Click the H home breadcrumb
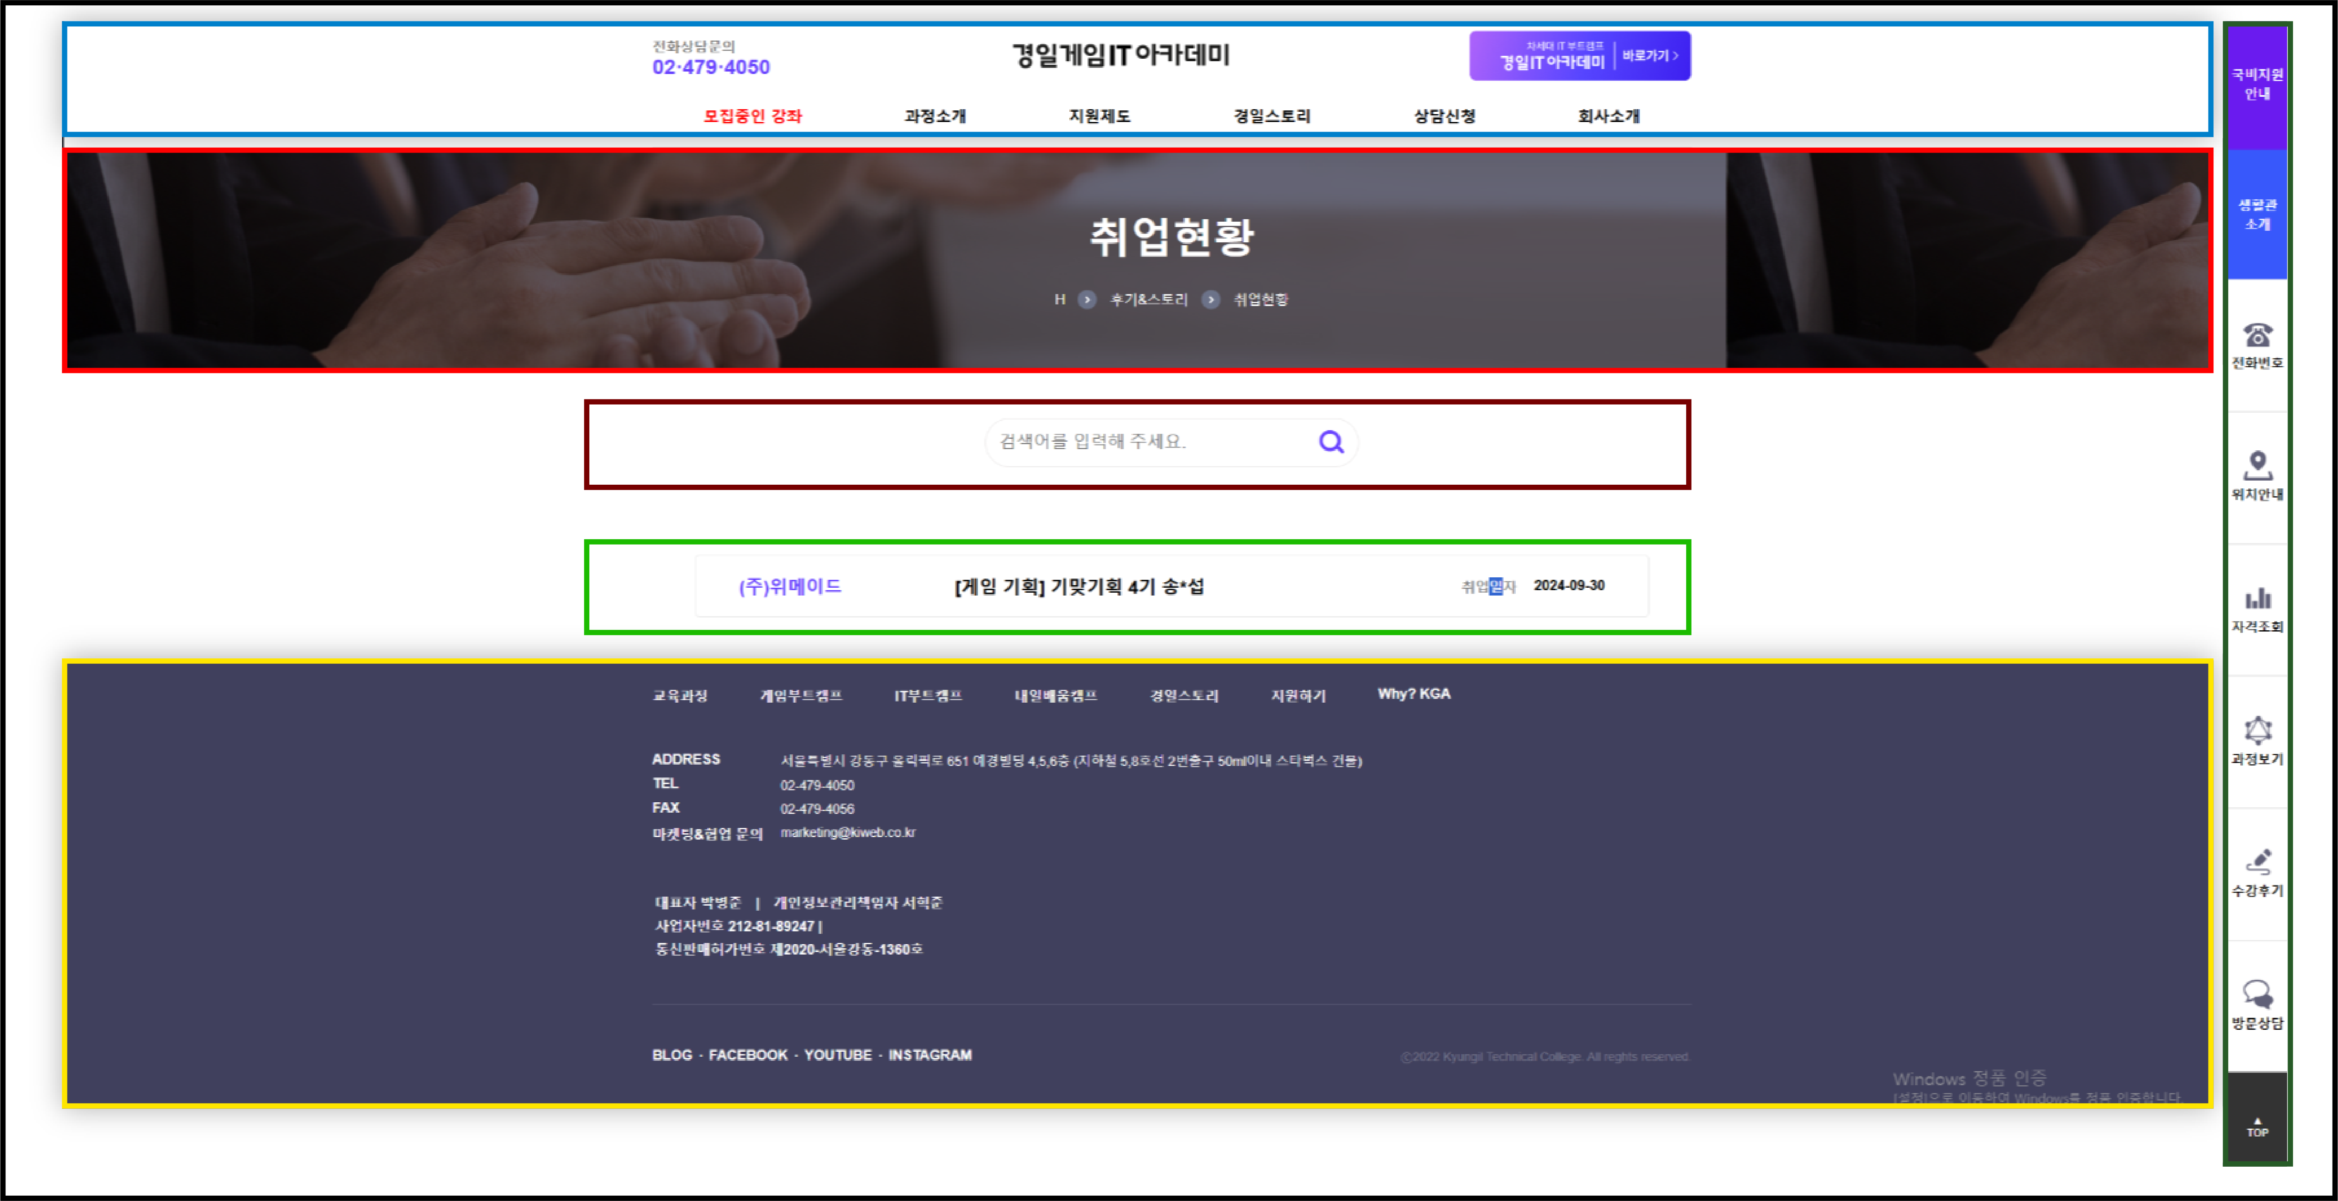Image resolution: width=2338 pixels, height=1201 pixels. [1059, 299]
